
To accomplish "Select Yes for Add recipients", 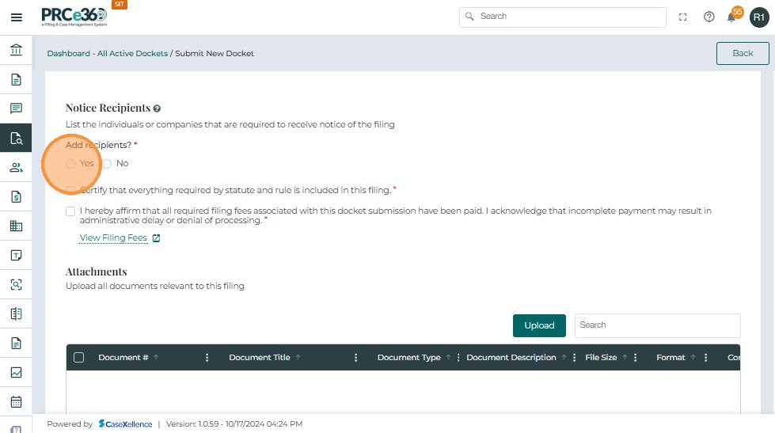I will [70, 164].
